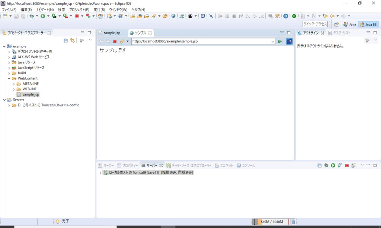Click the green Go arrow beside URL field
Viewport: 381px width, 228px height.
pyautogui.click(x=280, y=41)
